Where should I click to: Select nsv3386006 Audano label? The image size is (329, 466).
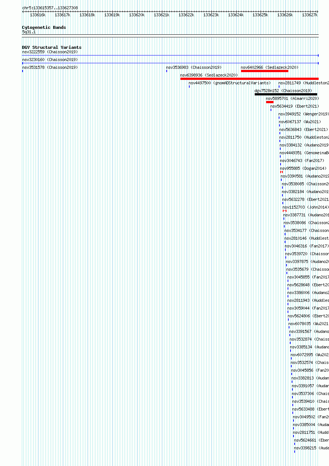click(x=308, y=293)
